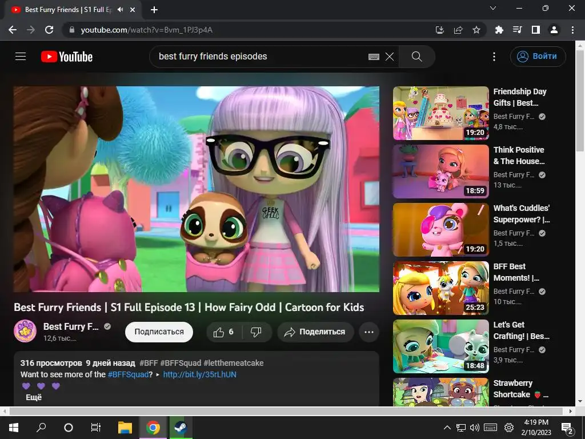Viewport: 585px width, 439px height.
Task: Toggle Chrome side panel
Action: pyautogui.click(x=536, y=30)
